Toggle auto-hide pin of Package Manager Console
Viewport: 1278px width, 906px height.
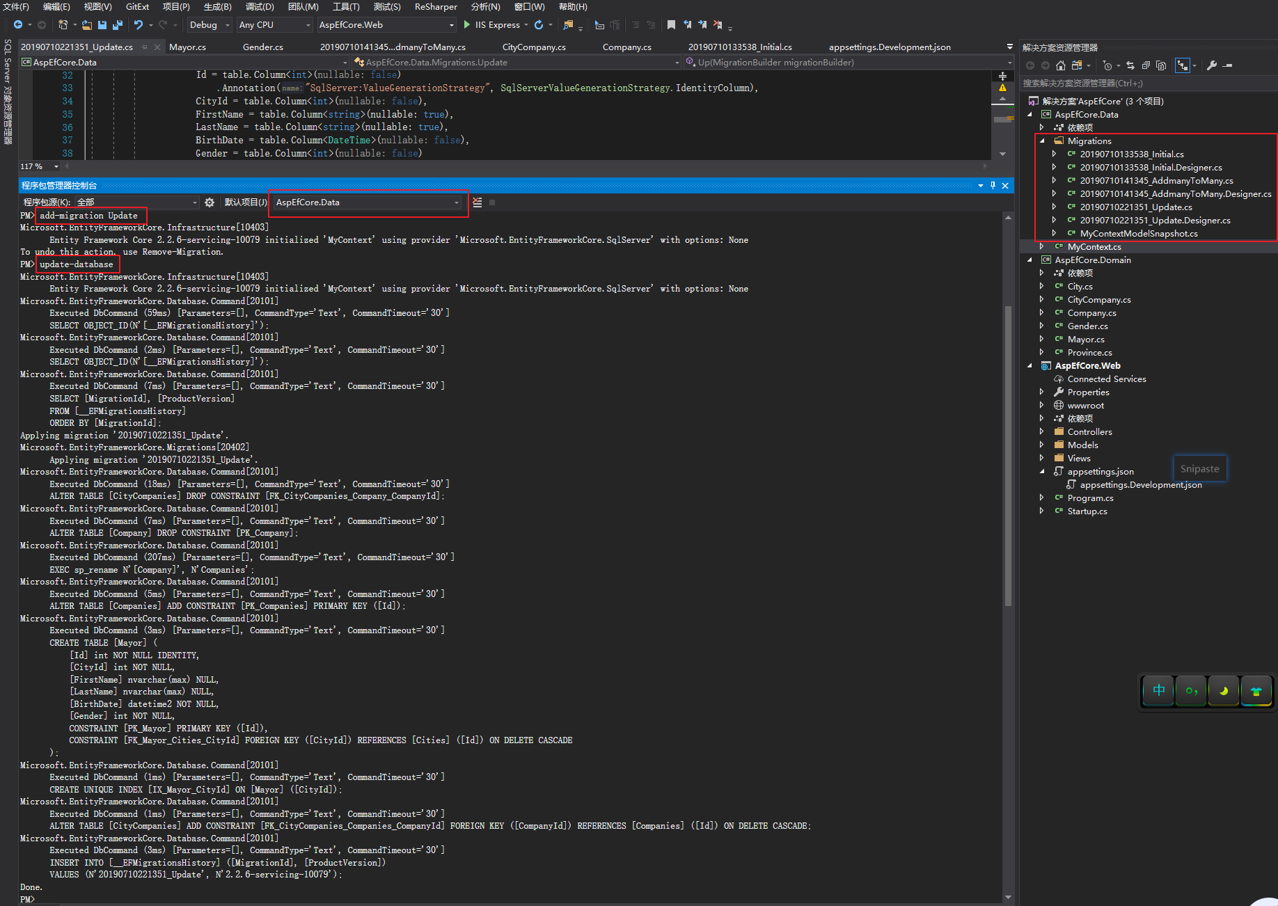click(x=993, y=186)
